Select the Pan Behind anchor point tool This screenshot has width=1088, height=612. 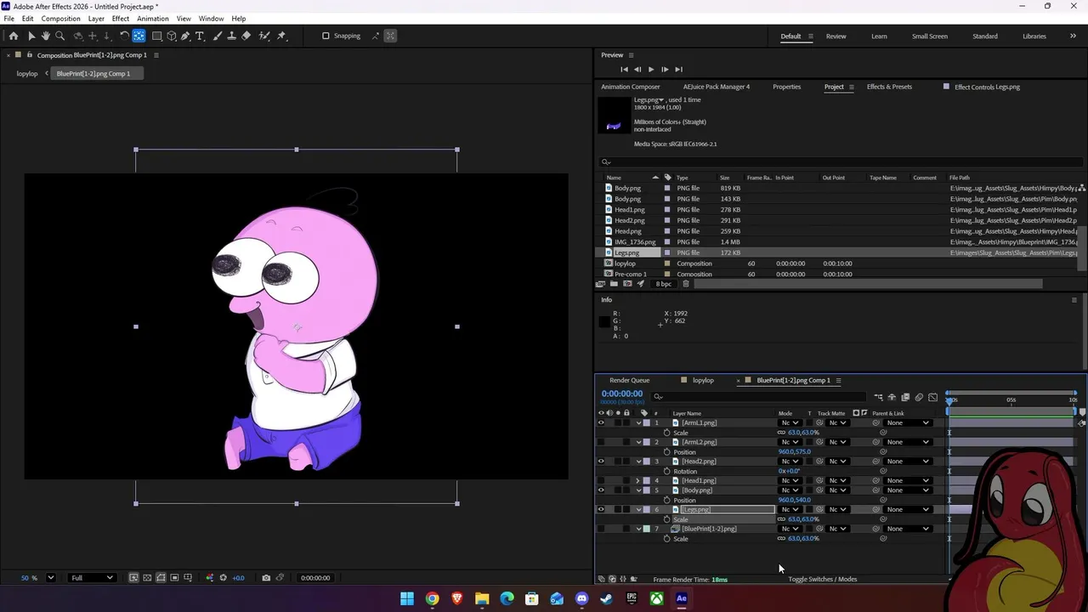139,36
